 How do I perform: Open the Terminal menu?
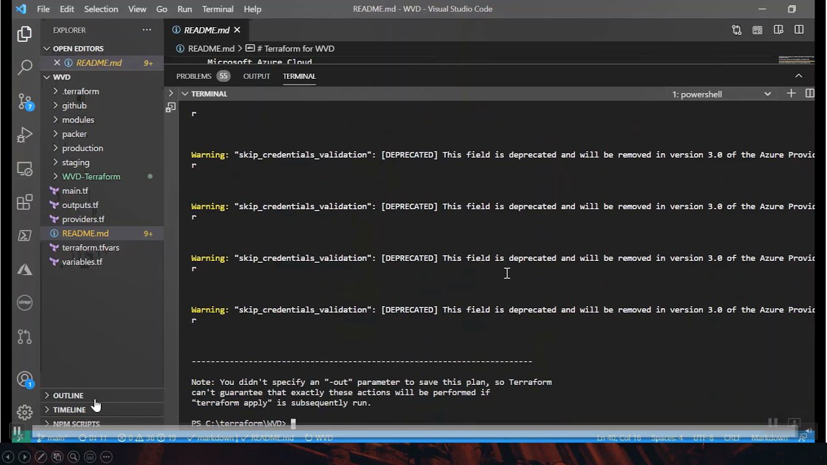click(218, 9)
